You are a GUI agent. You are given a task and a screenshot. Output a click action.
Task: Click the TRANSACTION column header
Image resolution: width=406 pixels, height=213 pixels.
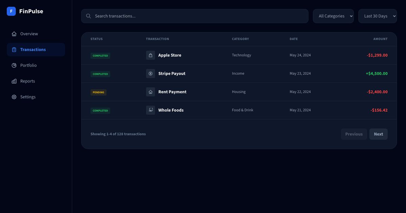point(157,39)
